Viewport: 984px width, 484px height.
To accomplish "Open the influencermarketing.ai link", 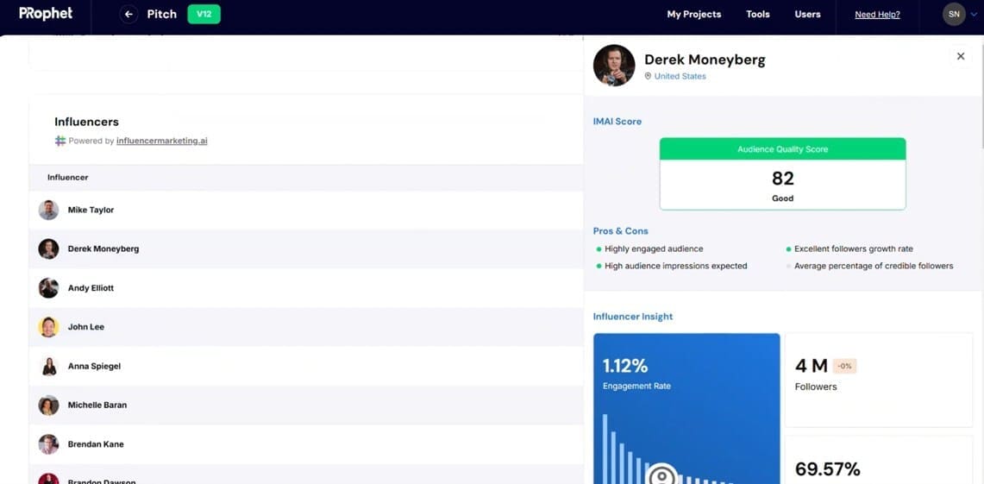I will point(162,141).
